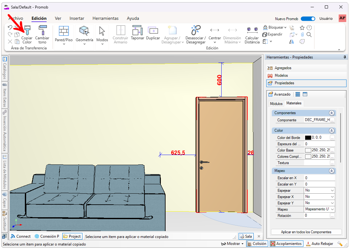Screen dimensions: 350x249
Task: Open the Modelos panel
Action: 281,75
